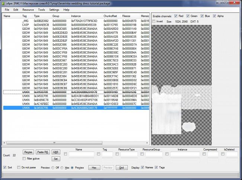Open the File menu
The height and width of the screenshot is (180, 242).
7,10
